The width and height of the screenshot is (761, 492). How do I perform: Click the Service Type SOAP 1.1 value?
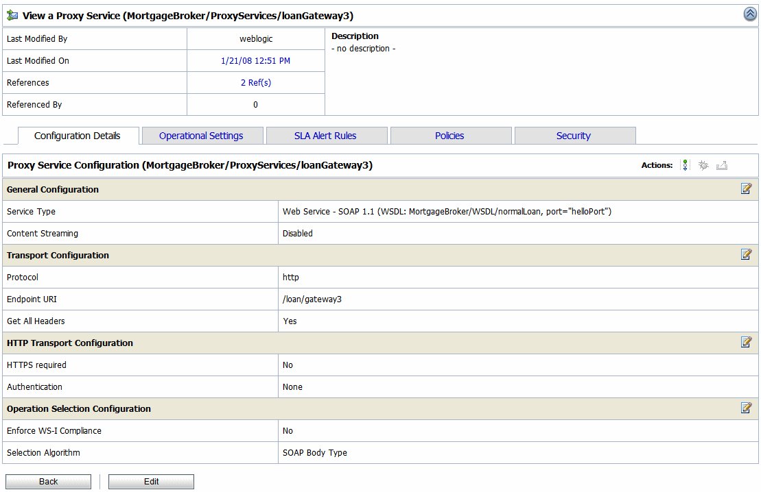coord(447,211)
